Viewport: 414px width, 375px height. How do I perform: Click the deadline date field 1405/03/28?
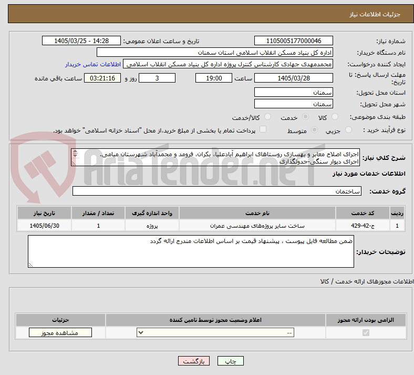tap(294, 78)
